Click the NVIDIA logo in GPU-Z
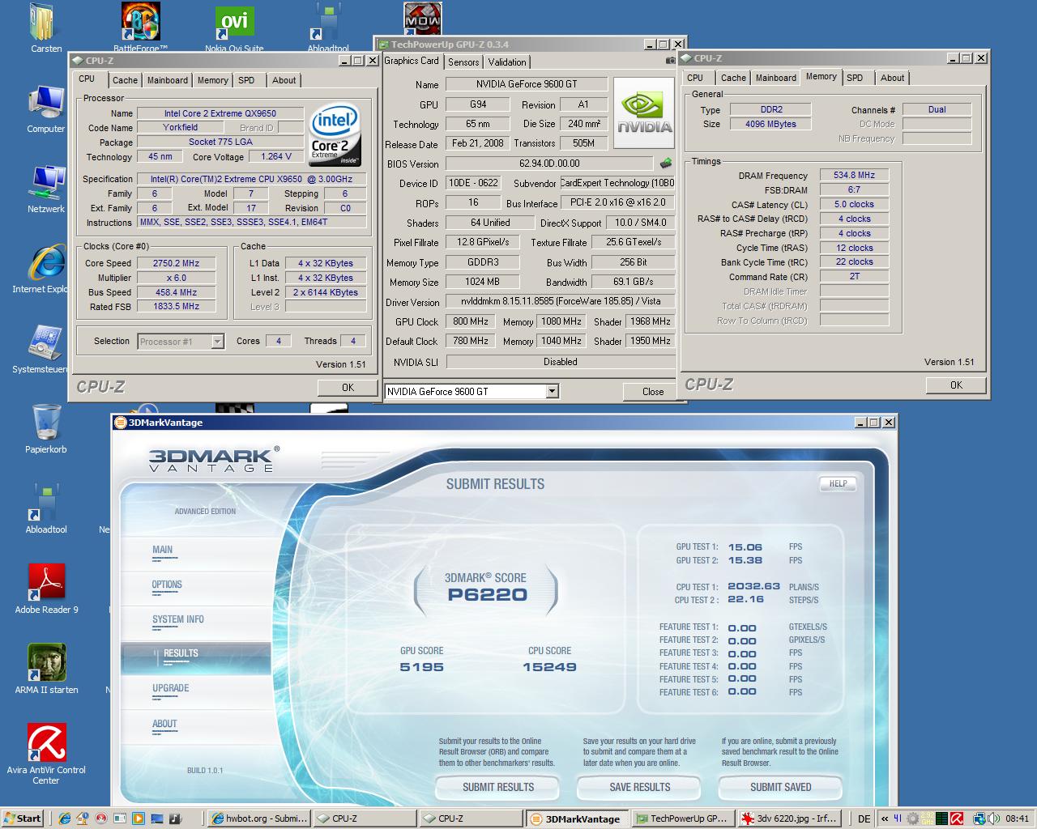 (x=644, y=113)
